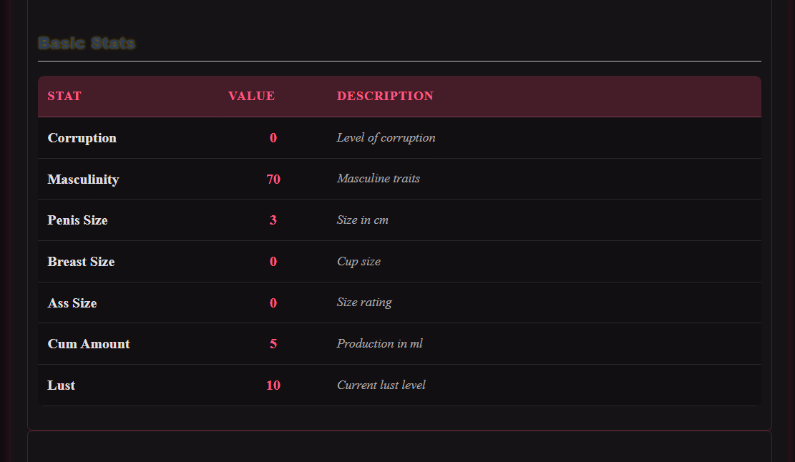
Task: Select the Breast Size row label
Action: (x=81, y=262)
